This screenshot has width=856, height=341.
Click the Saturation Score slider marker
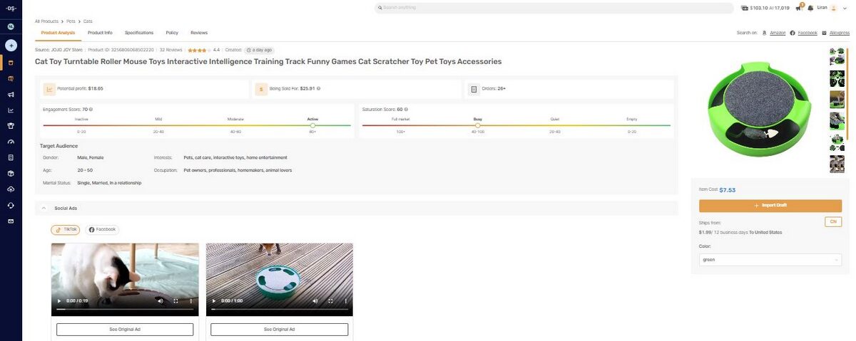coord(477,125)
